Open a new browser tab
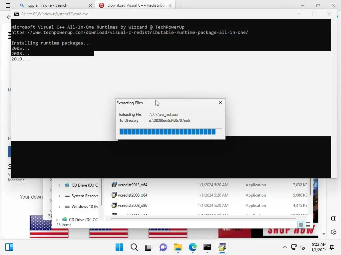The height and width of the screenshot is (255, 341). coord(181,5)
